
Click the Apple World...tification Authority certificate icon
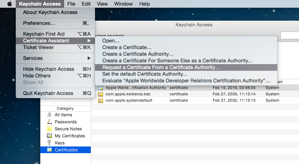coord(101,88)
